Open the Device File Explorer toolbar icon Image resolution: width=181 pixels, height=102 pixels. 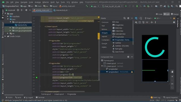click(x=156, y=6)
